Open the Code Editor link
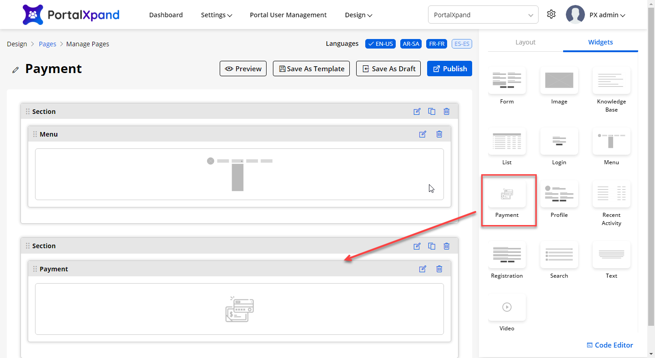 coord(610,345)
